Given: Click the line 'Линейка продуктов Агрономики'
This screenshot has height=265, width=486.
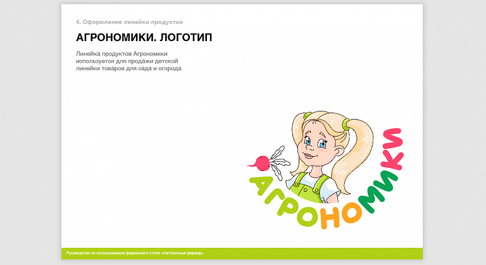Looking at the screenshot, I should 121,54.
